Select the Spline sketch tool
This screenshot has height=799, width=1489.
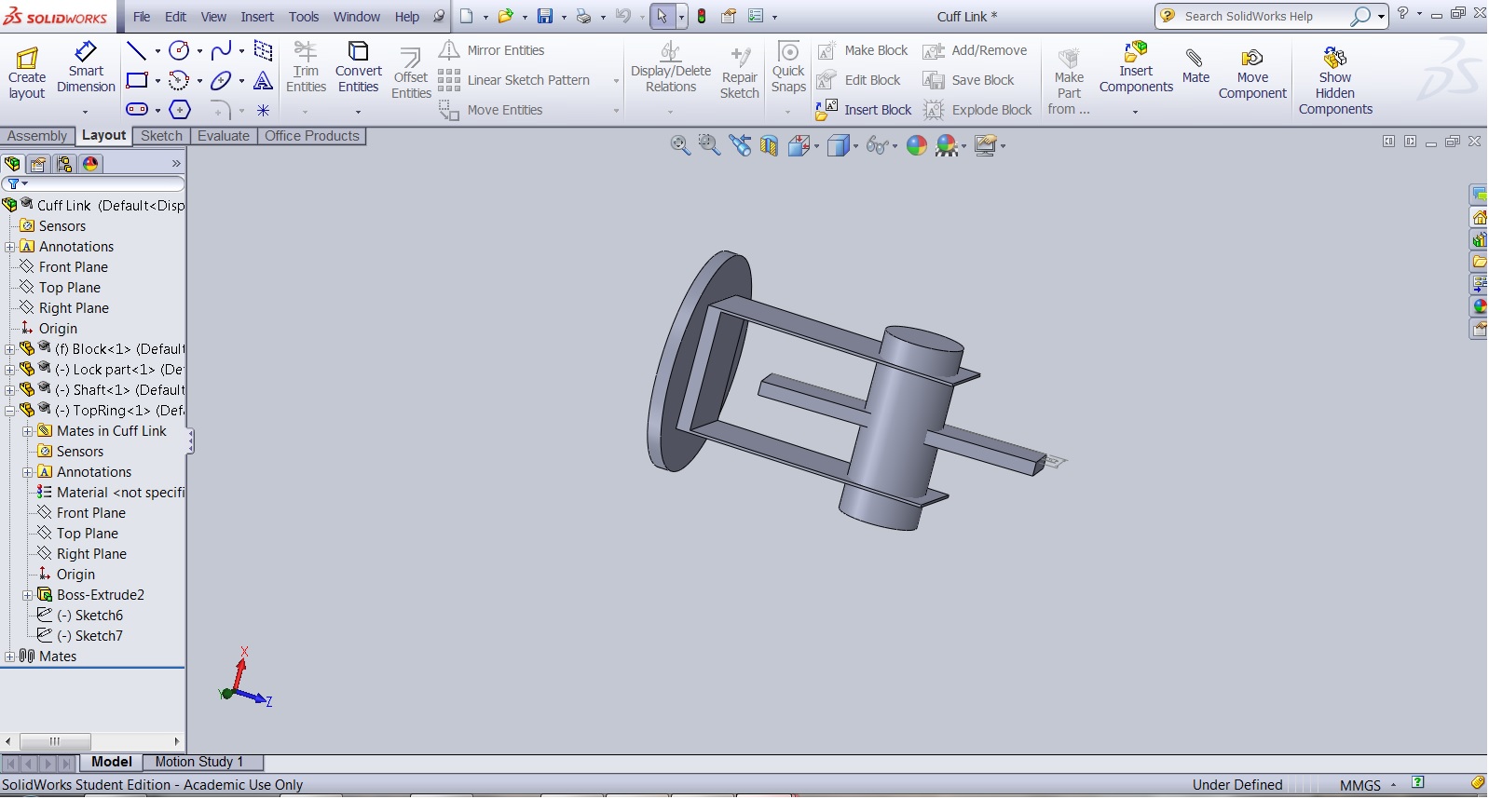point(221,50)
